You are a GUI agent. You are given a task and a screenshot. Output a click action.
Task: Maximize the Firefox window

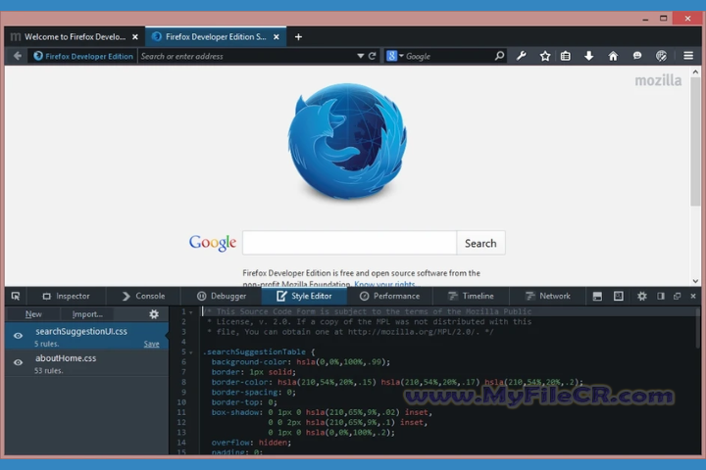663,19
